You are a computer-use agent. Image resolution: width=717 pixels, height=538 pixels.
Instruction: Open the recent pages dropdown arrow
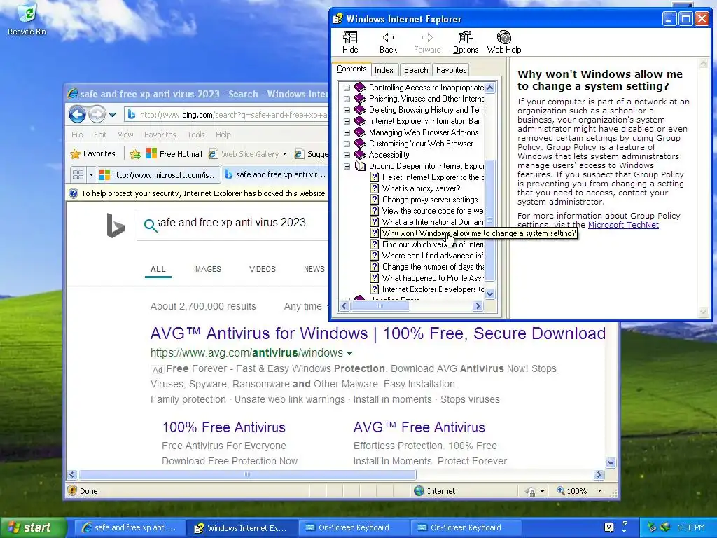(x=113, y=114)
